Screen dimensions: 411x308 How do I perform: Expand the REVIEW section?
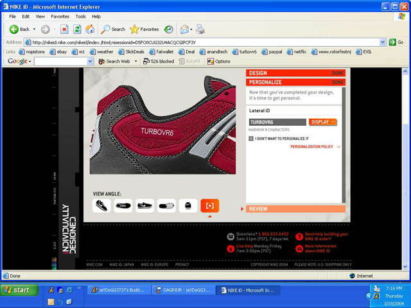tap(295, 209)
